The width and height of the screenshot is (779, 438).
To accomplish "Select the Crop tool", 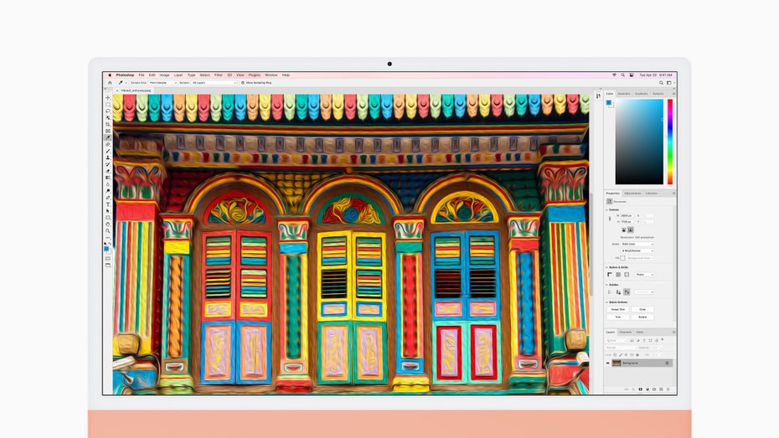I will (108, 125).
